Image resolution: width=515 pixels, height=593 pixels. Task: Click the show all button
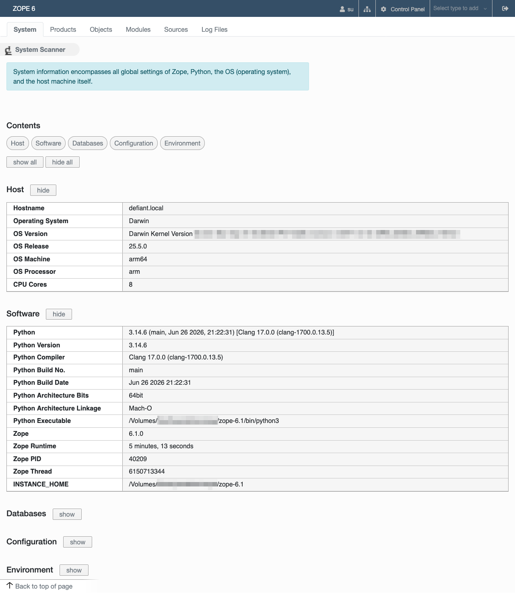(25, 162)
